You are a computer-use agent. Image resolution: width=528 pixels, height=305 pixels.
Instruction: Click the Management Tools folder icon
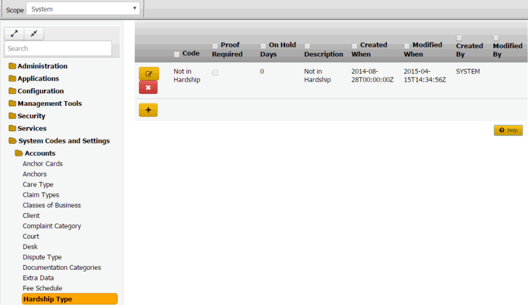pos(12,104)
